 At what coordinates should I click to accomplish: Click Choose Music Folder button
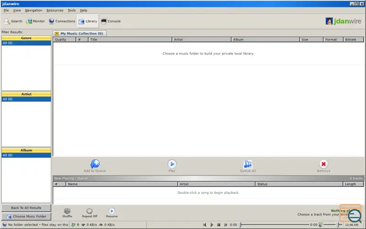[26, 217]
